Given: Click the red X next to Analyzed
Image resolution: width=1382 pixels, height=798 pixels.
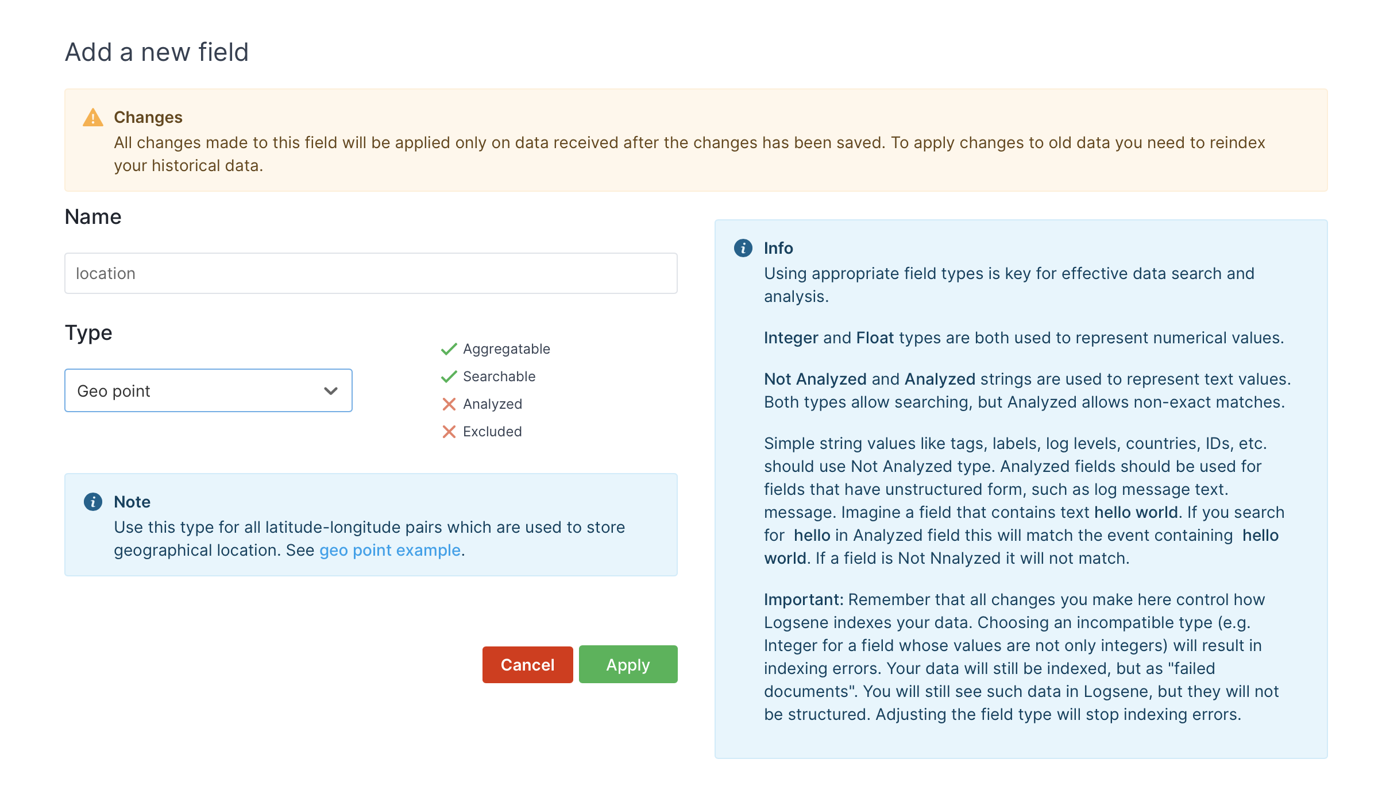Looking at the screenshot, I should pyautogui.click(x=449, y=404).
